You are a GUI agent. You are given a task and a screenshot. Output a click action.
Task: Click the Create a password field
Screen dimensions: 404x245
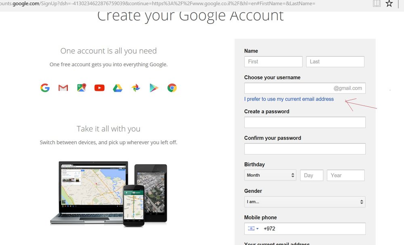pyautogui.click(x=305, y=122)
